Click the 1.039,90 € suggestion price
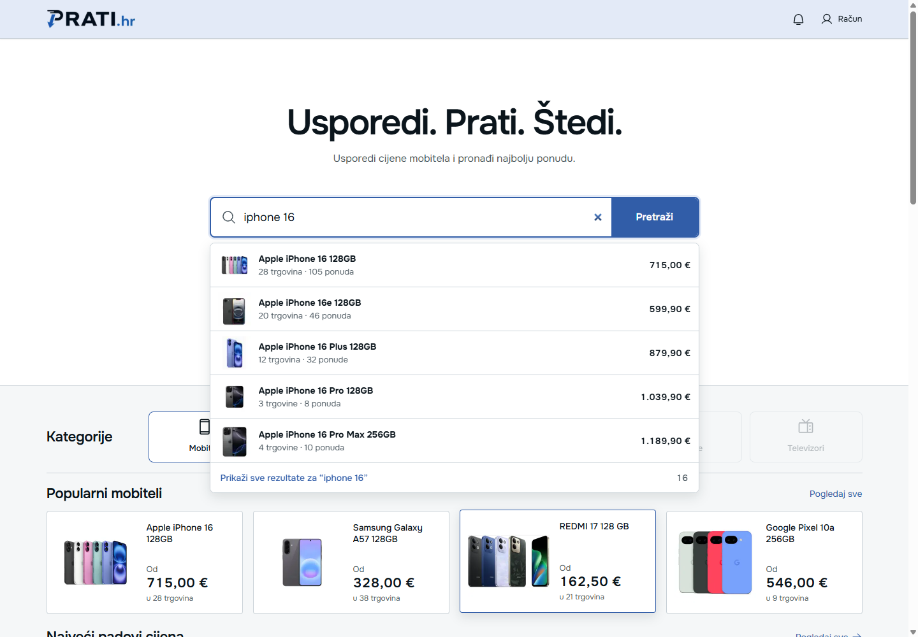The width and height of the screenshot is (918, 637). point(666,397)
